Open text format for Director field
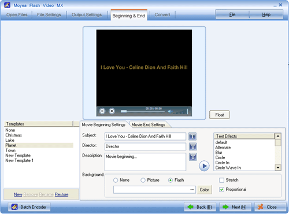 pyautogui.click(x=192, y=147)
